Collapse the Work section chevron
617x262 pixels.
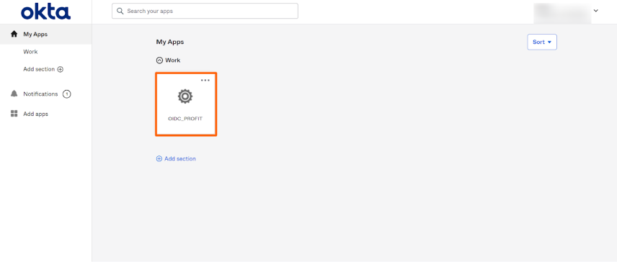(159, 60)
